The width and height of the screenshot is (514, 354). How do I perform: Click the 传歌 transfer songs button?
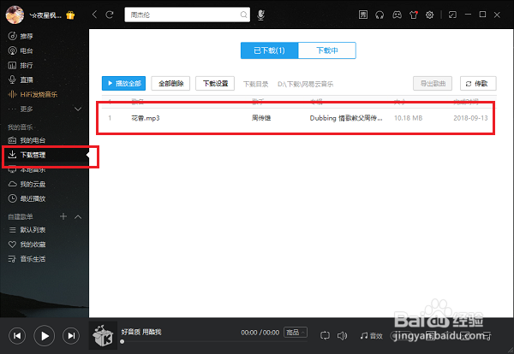click(x=478, y=84)
